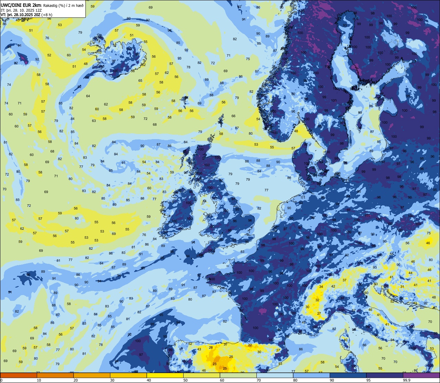Click the humidity value '65' east of Iceland
The image size is (440, 383).
click(x=140, y=81)
